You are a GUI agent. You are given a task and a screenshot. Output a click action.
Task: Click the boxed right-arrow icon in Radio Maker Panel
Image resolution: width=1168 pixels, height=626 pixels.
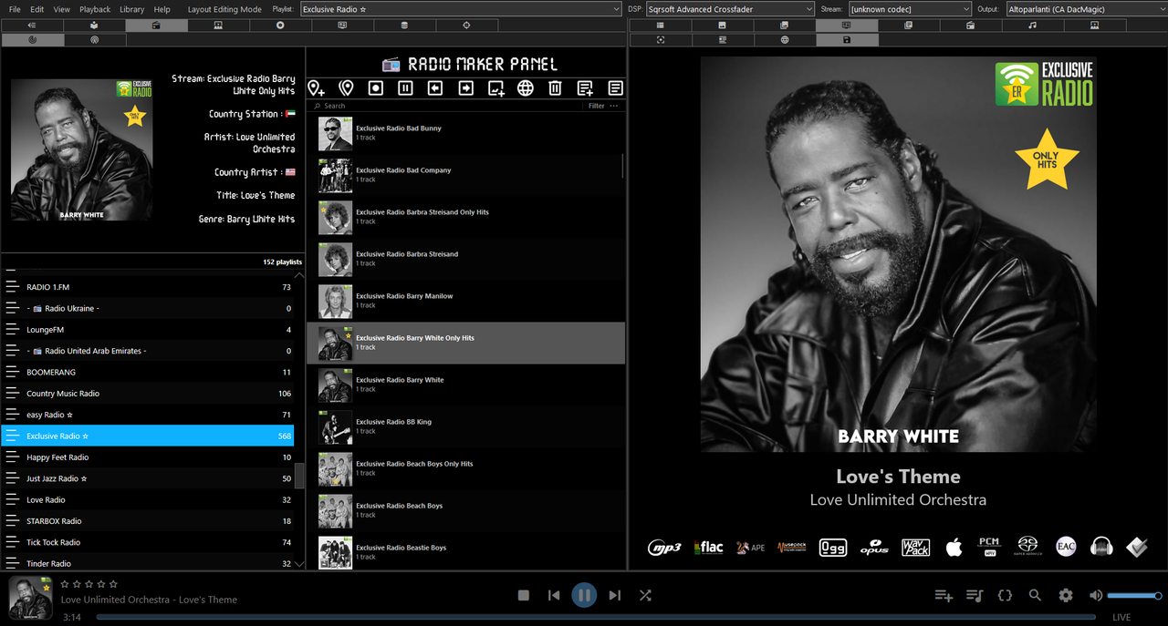tap(465, 88)
